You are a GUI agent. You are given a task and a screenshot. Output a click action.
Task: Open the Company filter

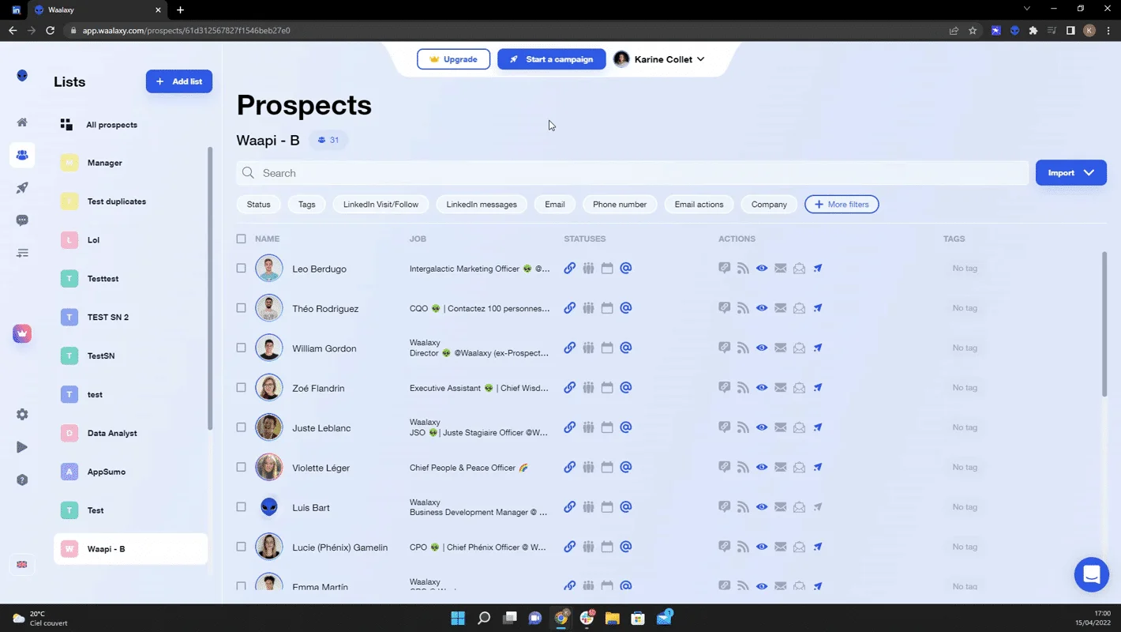[769, 205]
